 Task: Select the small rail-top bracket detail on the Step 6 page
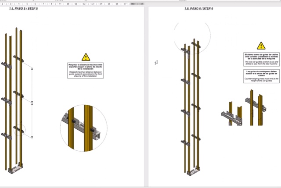click(244, 108)
